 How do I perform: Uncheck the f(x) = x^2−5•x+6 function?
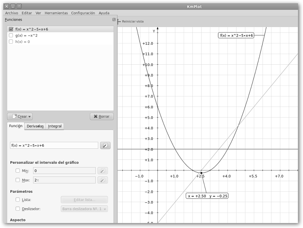[11, 29]
